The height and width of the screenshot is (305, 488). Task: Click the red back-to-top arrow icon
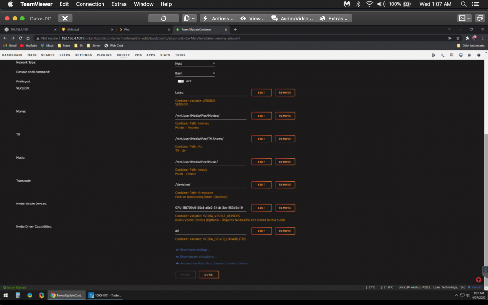[478, 280]
